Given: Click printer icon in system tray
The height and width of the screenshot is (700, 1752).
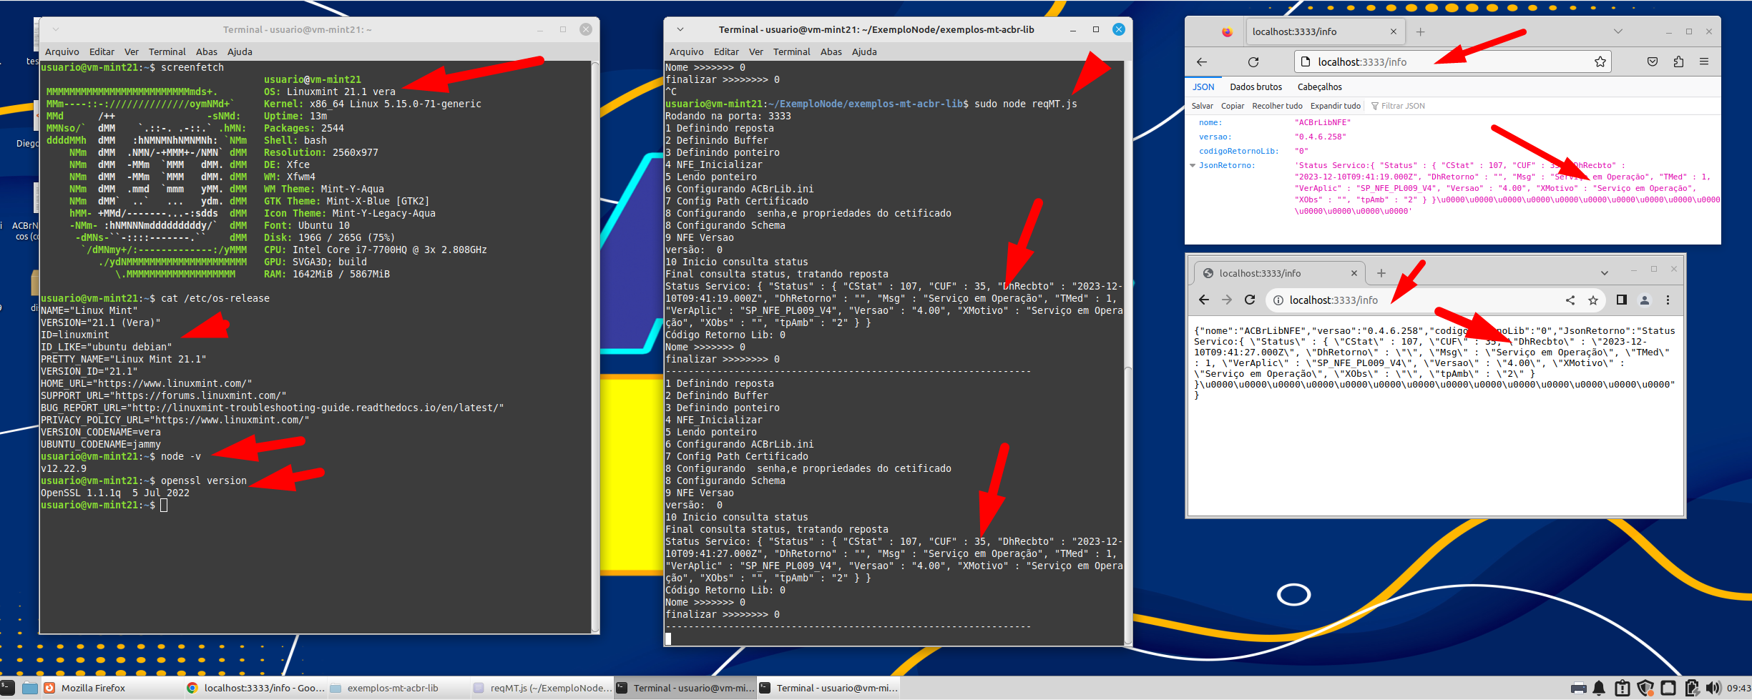Looking at the screenshot, I should click(1578, 688).
